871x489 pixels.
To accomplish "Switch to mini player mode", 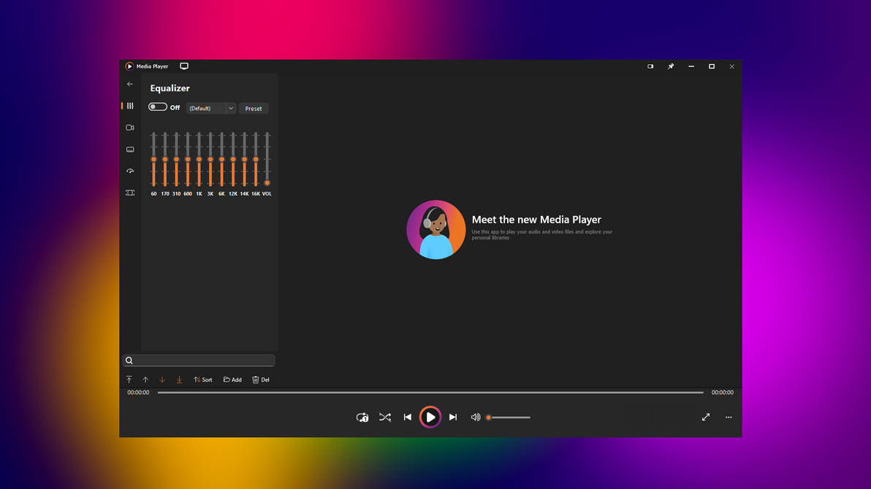I will (x=650, y=66).
